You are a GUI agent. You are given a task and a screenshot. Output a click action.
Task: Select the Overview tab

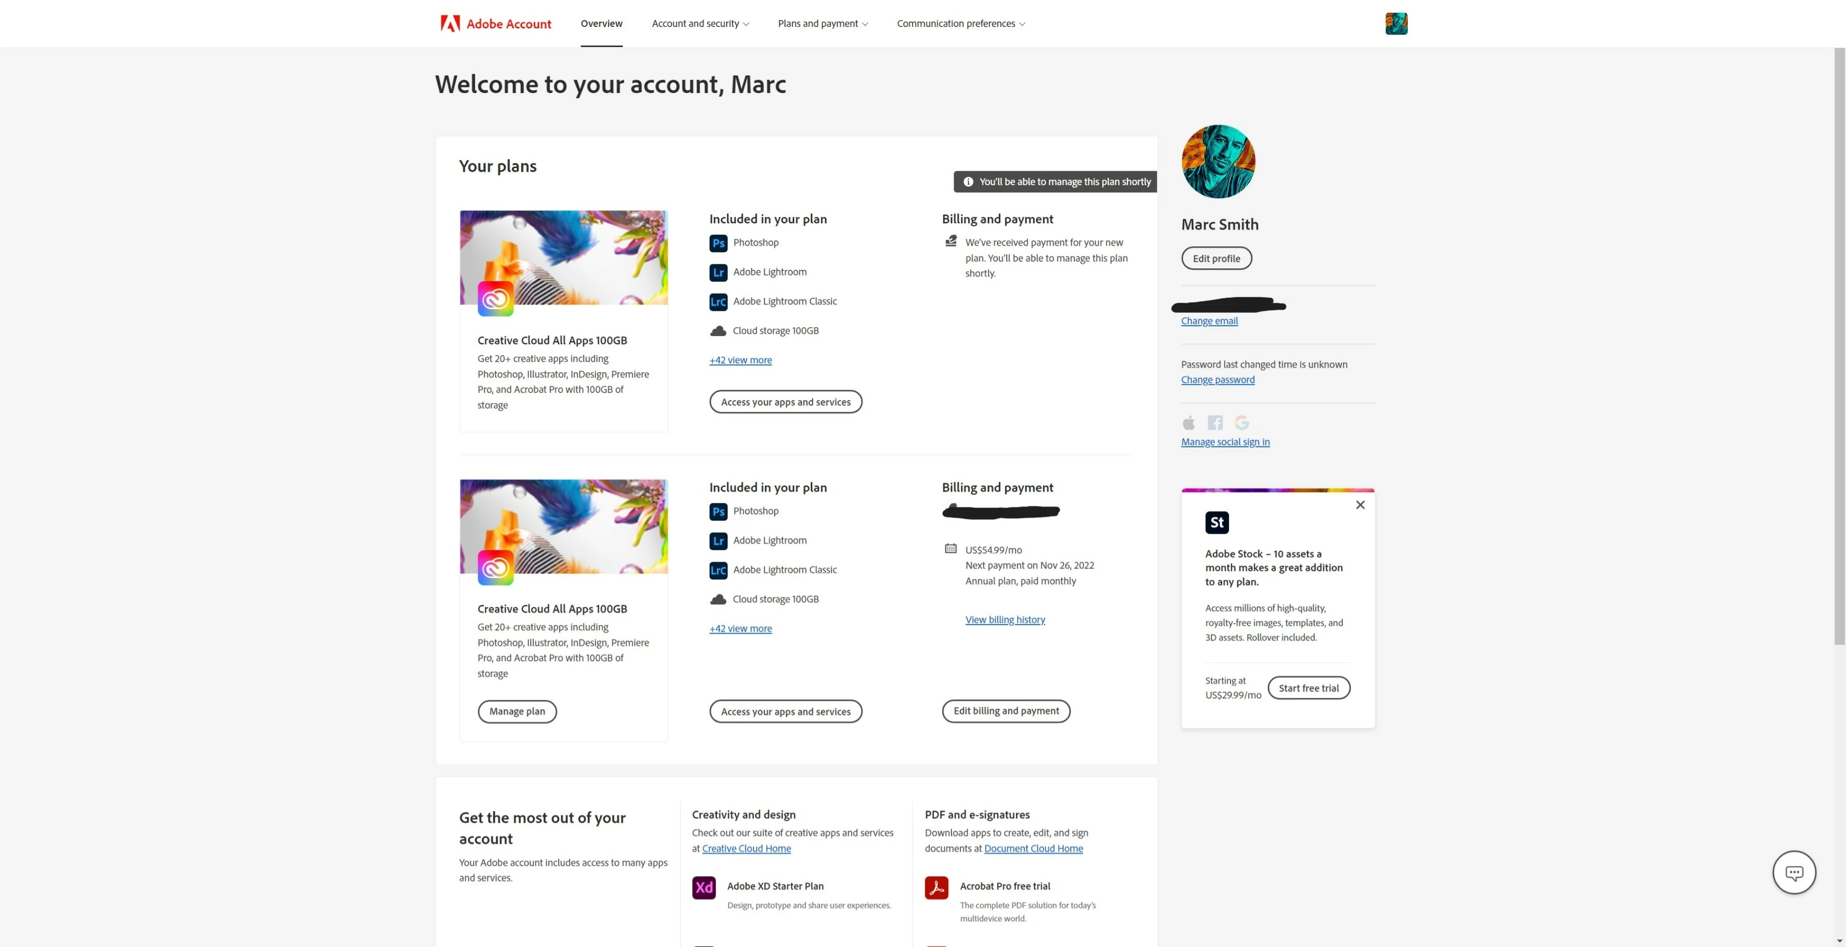click(x=601, y=24)
